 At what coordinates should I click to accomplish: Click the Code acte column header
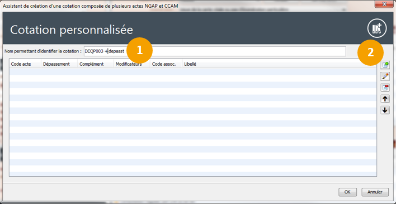point(25,64)
